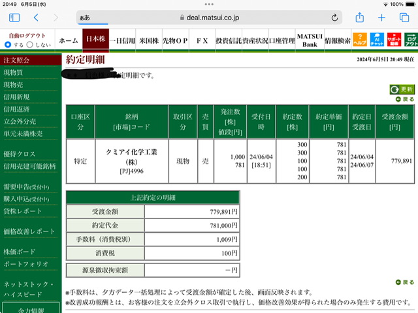418x313 pixels.
Task: Click the upper 戻る back link
Action: [405, 99]
